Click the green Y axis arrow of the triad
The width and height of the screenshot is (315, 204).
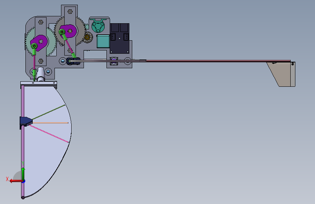tap(23, 174)
